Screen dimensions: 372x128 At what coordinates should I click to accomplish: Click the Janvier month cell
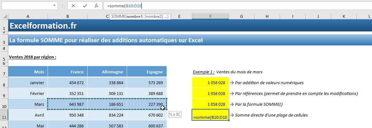(x=28, y=83)
